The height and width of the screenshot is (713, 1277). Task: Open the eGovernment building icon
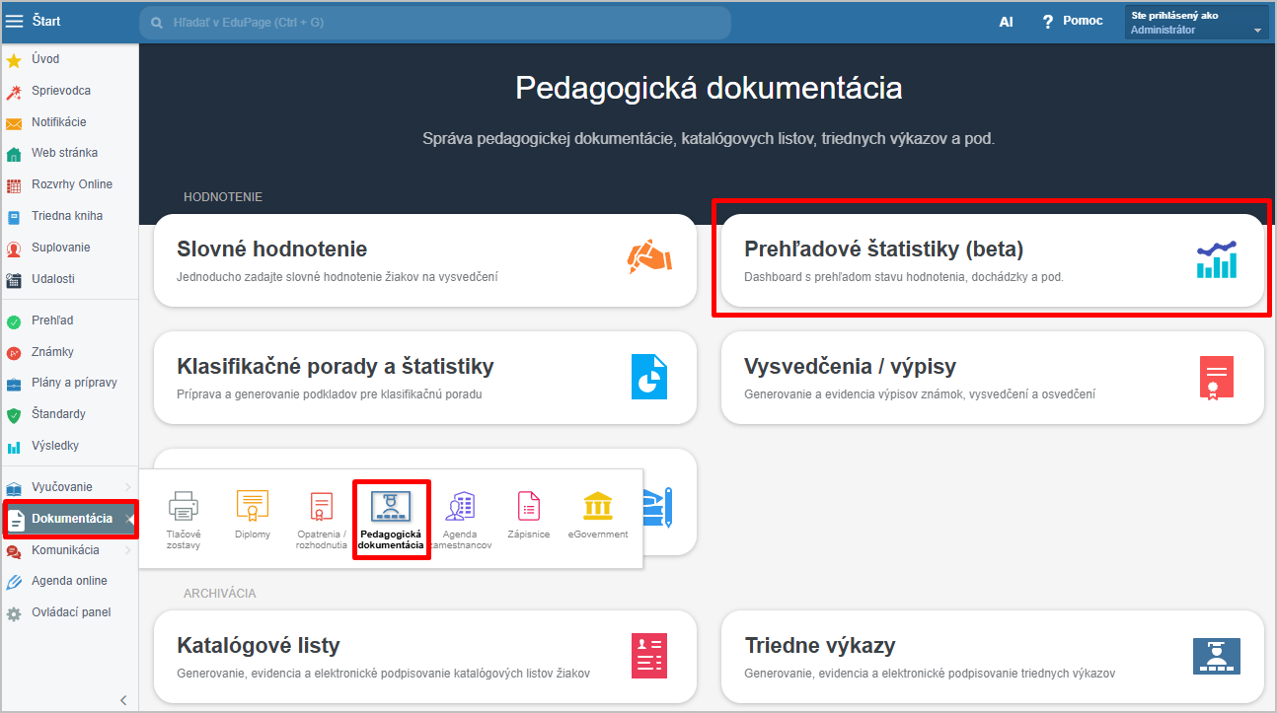click(x=597, y=507)
